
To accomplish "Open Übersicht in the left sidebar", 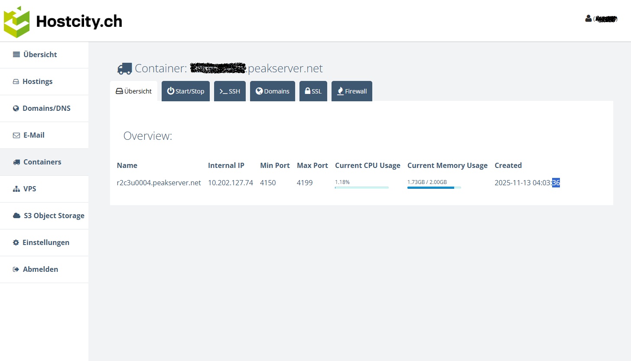I will [x=40, y=55].
